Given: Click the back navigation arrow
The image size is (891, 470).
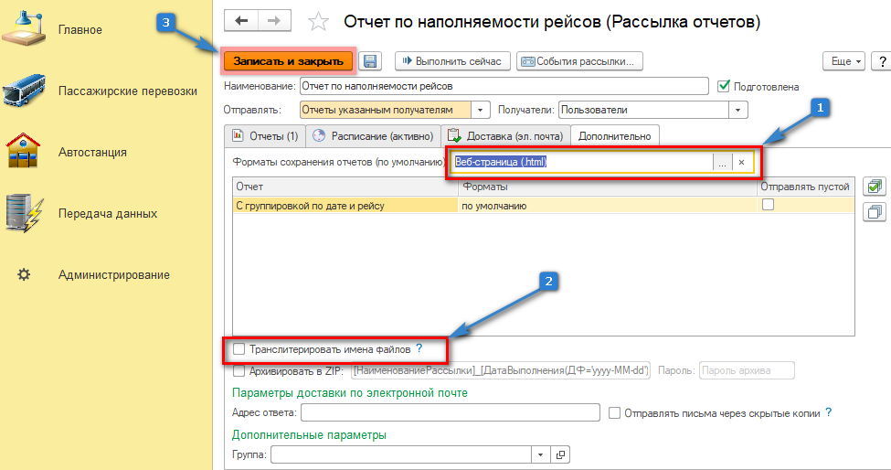Looking at the screenshot, I should click(x=242, y=20).
